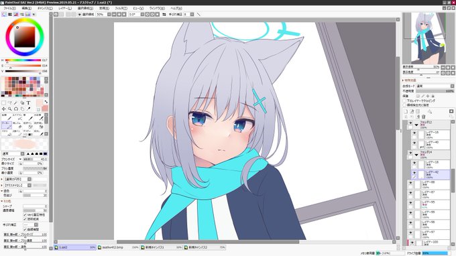Toggle the swatches panel icon
This screenshot has width=456, height=256.
(x=28, y=14)
